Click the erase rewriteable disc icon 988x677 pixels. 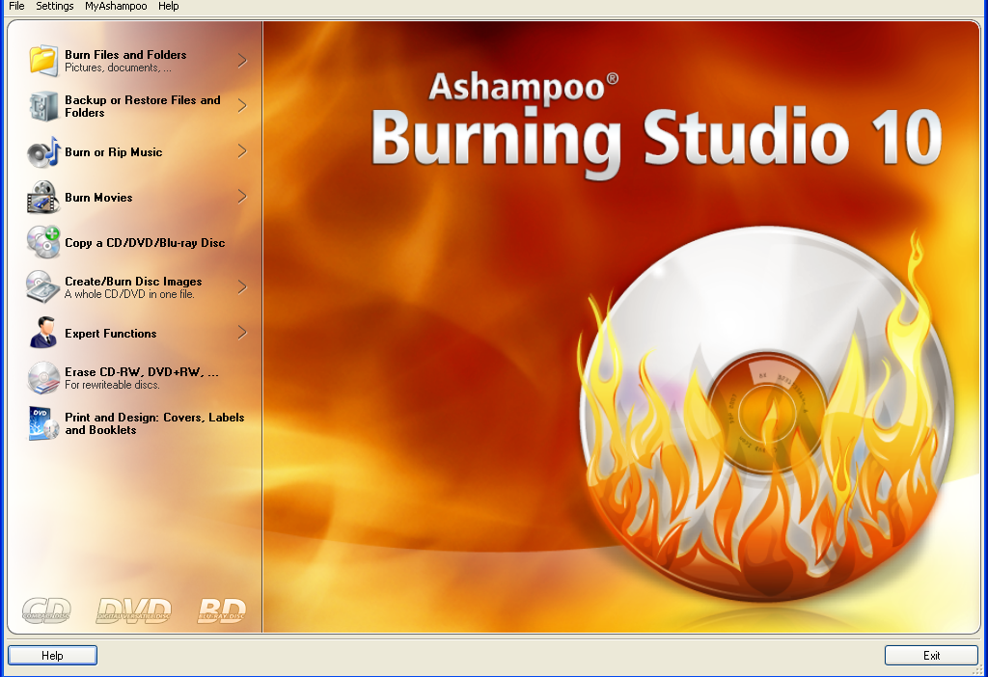(x=43, y=378)
